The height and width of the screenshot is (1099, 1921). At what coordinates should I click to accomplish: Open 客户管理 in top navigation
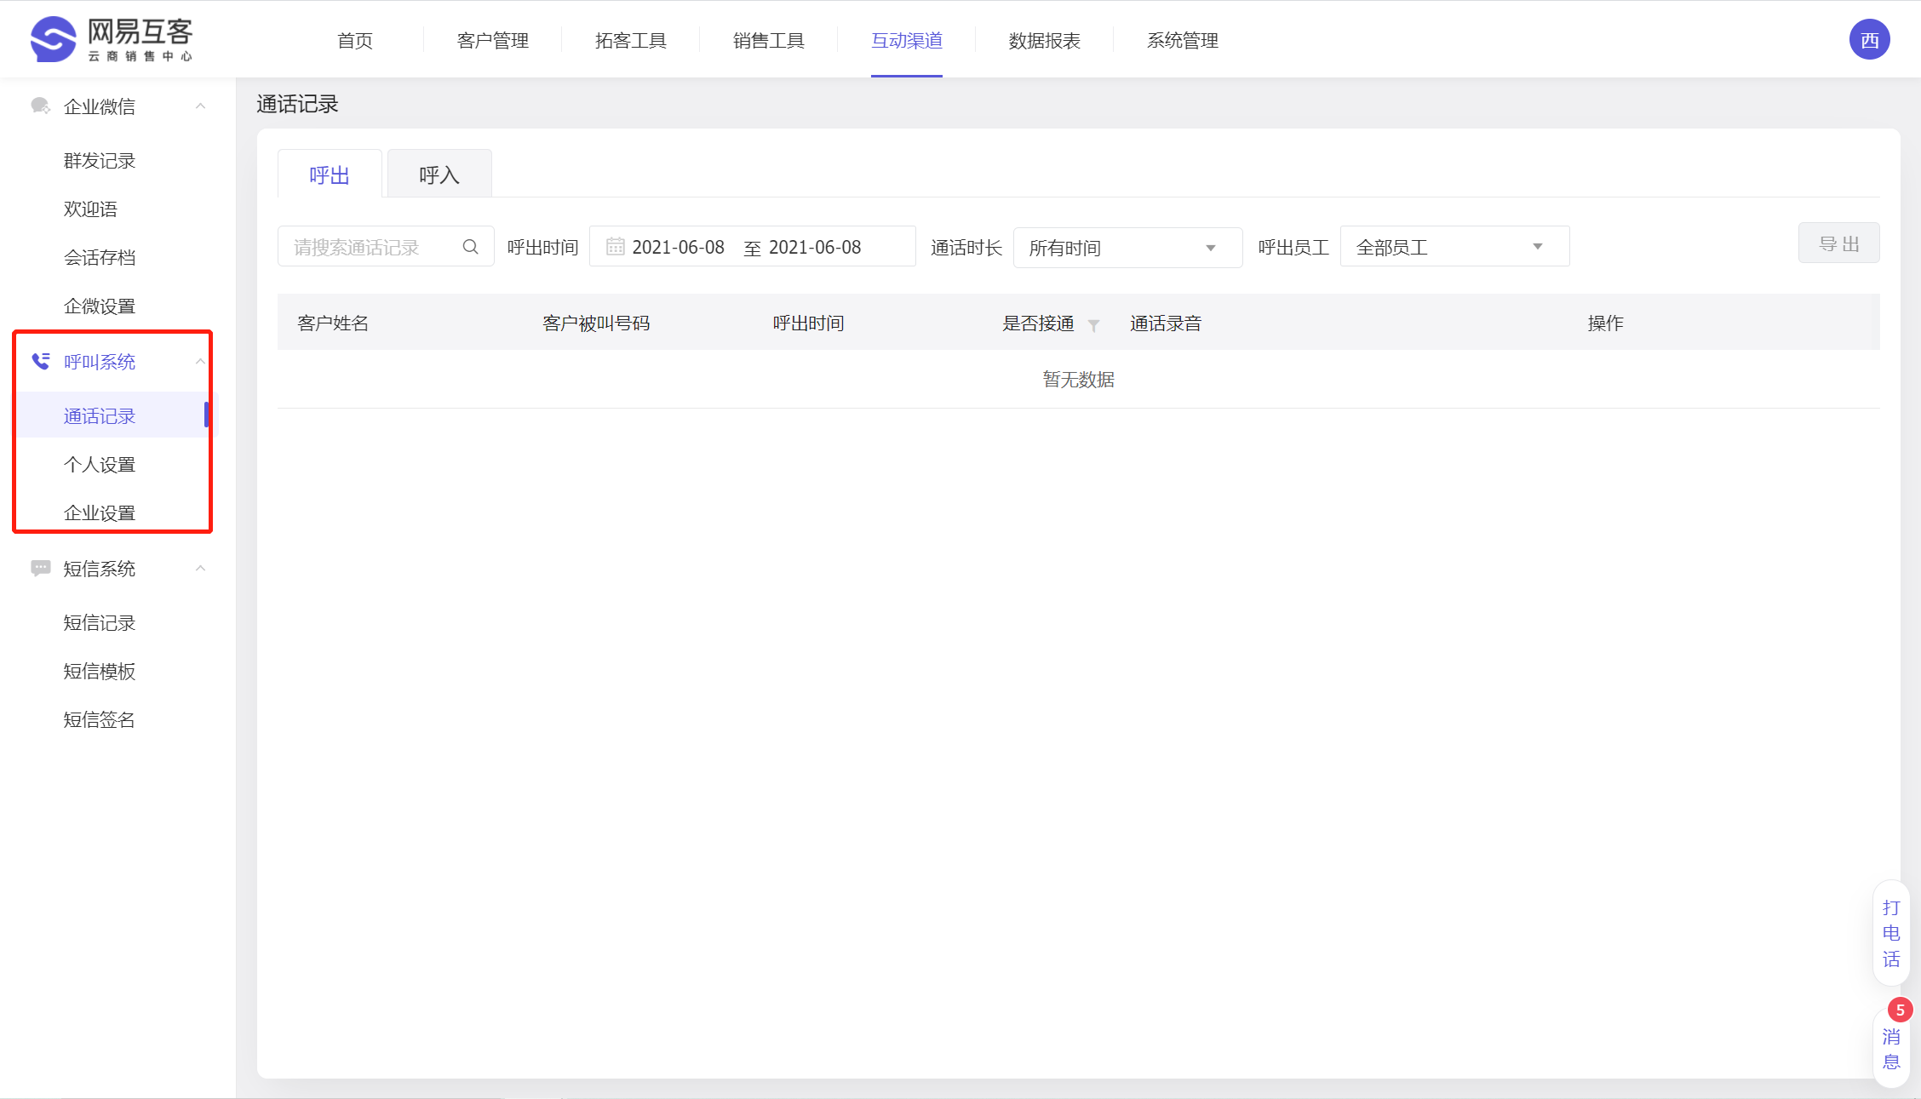coord(492,40)
